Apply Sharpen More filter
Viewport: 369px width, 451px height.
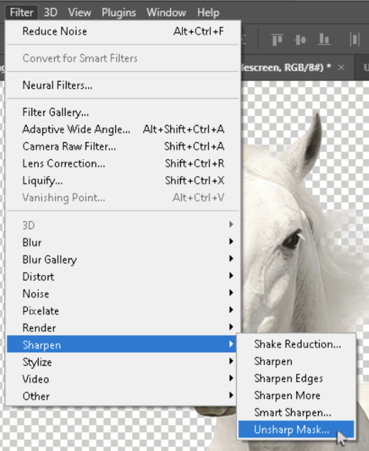296,395
